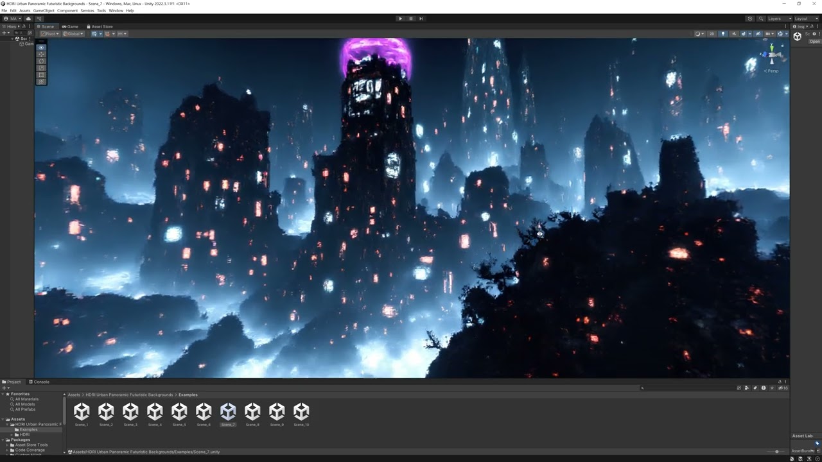Select the Move tool in Scene toolbar
The height and width of the screenshot is (462, 822).
tap(42, 55)
